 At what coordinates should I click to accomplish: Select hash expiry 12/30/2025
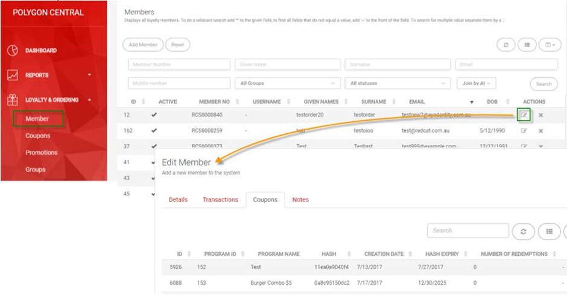pyautogui.click(x=432, y=283)
